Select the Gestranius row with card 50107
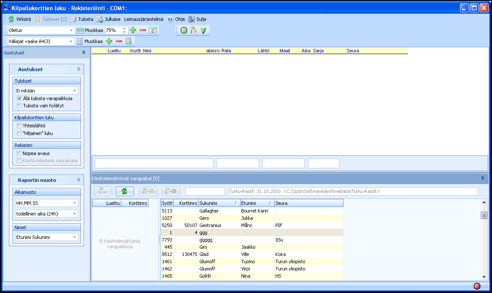Viewport: 492px width, 293px height. [x=252, y=225]
